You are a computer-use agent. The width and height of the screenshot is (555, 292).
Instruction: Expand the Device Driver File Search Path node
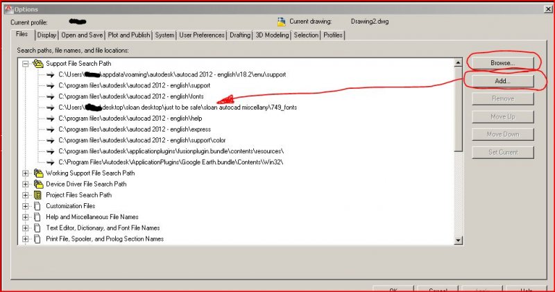(x=25, y=184)
